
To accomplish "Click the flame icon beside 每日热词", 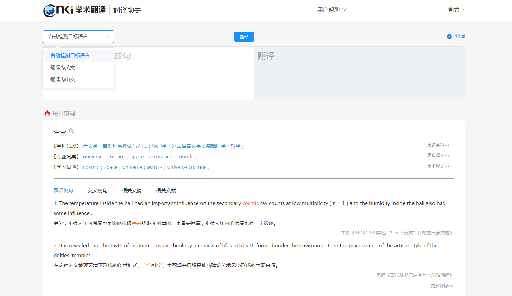I will coord(47,113).
